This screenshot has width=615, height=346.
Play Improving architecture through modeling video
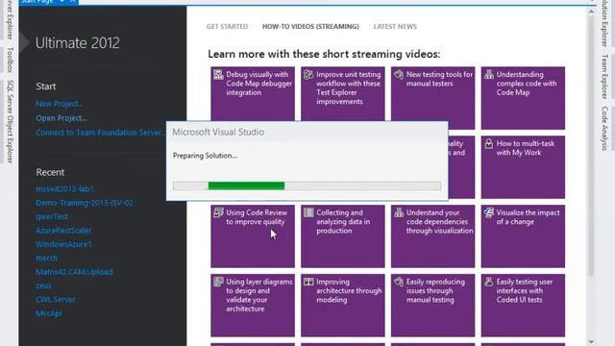(343, 306)
